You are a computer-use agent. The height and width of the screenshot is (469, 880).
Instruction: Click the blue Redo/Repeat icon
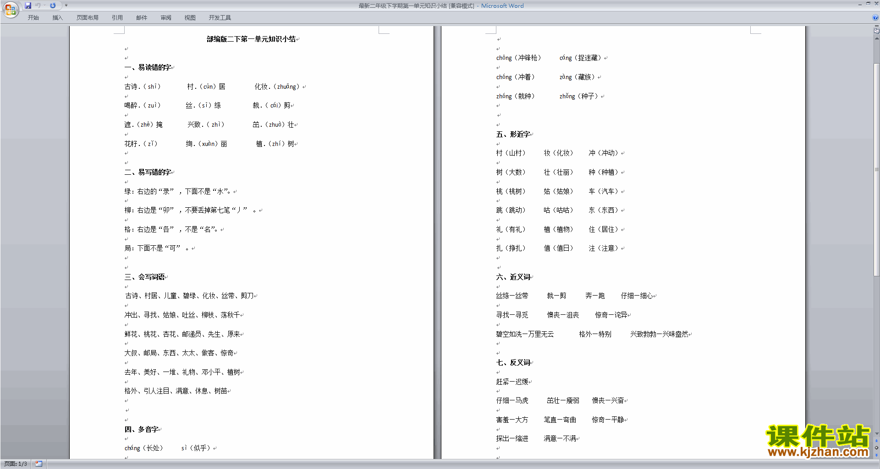(x=53, y=5)
